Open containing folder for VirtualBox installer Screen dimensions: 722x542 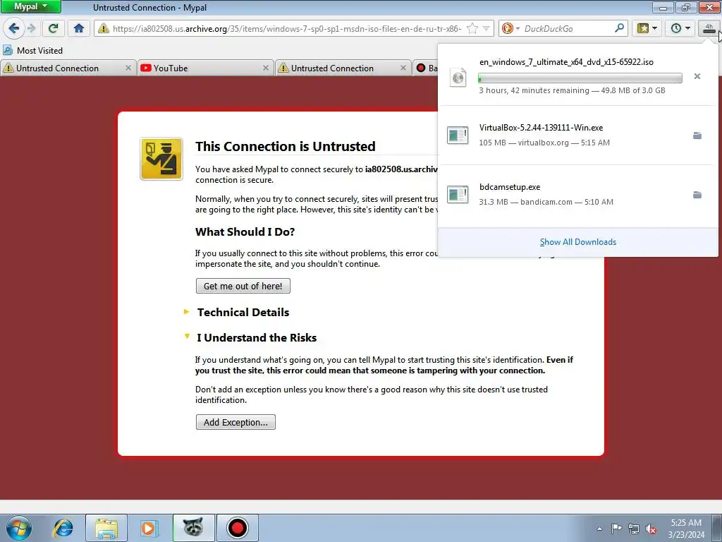697,135
